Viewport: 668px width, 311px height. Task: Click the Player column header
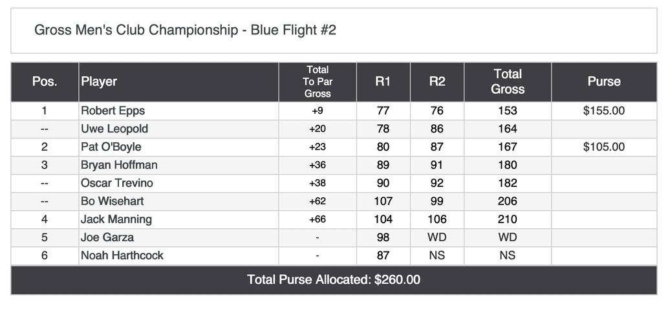coord(99,81)
